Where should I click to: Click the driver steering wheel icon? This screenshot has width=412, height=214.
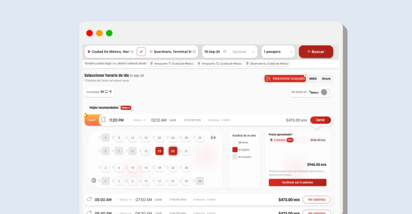point(94,181)
